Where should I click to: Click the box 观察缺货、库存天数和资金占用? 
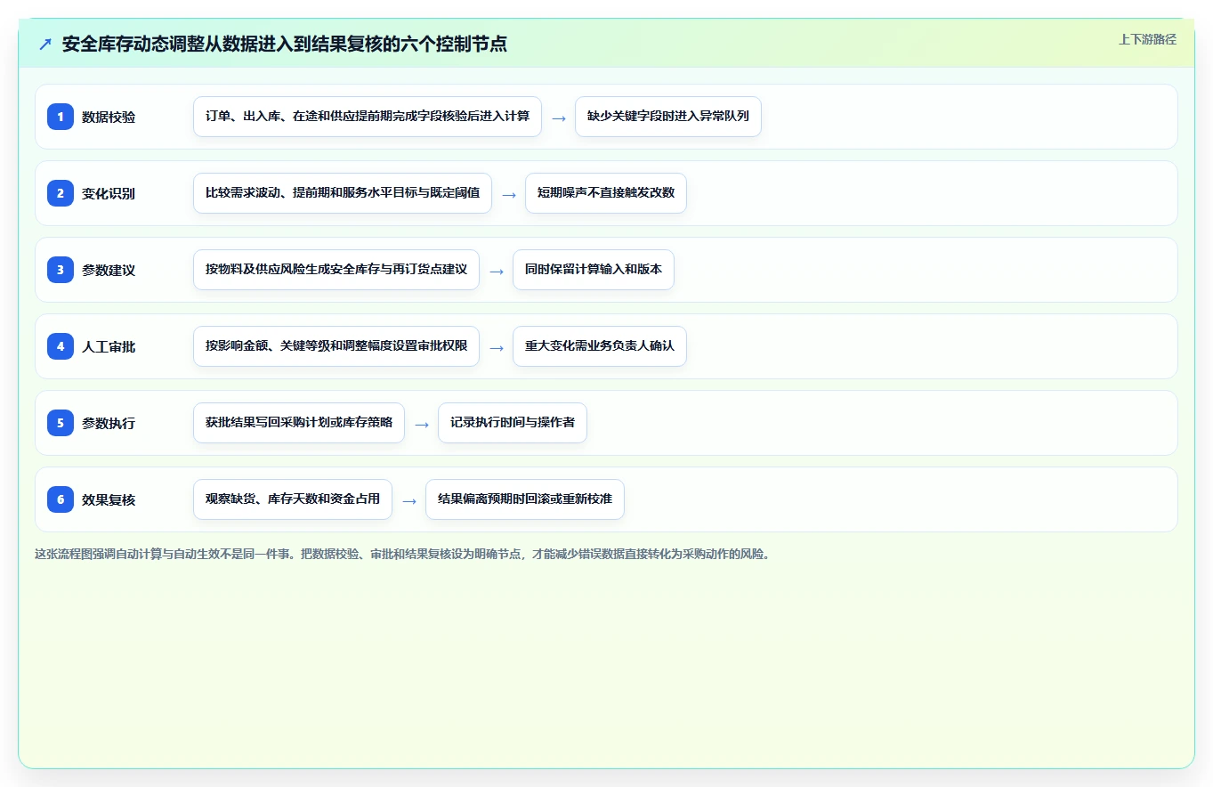(293, 499)
